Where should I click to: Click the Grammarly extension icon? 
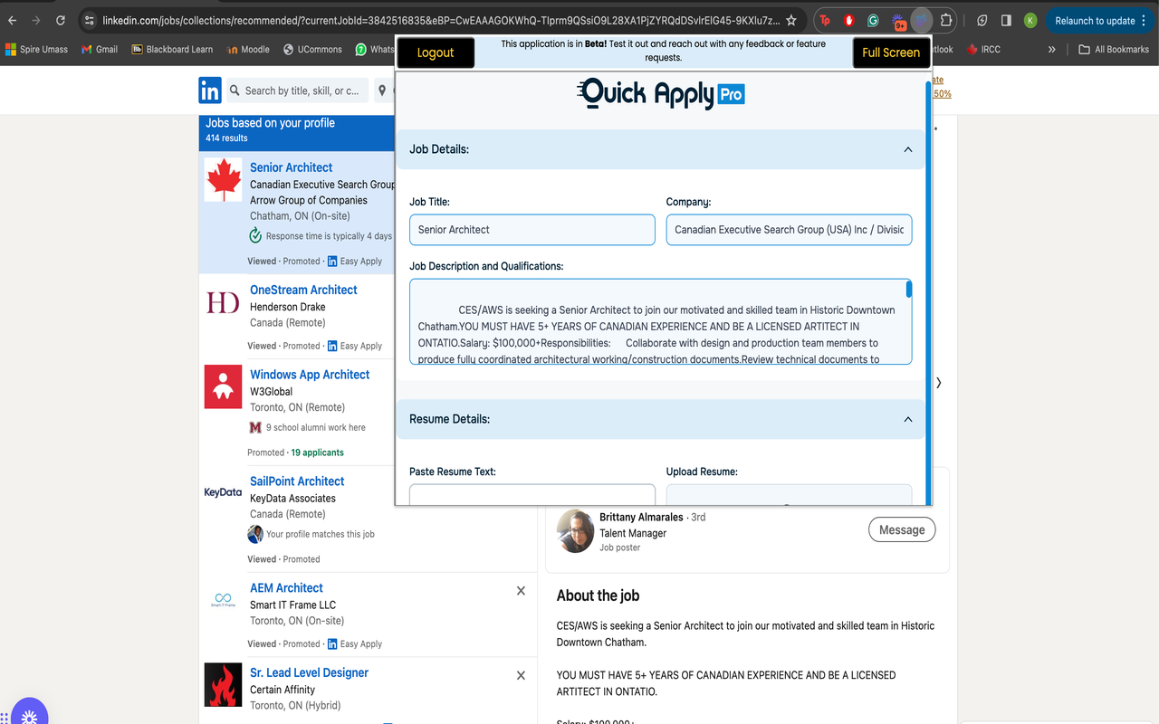click(872, 19)
